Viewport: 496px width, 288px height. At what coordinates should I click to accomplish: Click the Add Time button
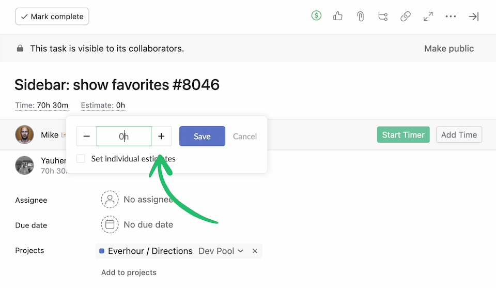[x=459, y=135]
